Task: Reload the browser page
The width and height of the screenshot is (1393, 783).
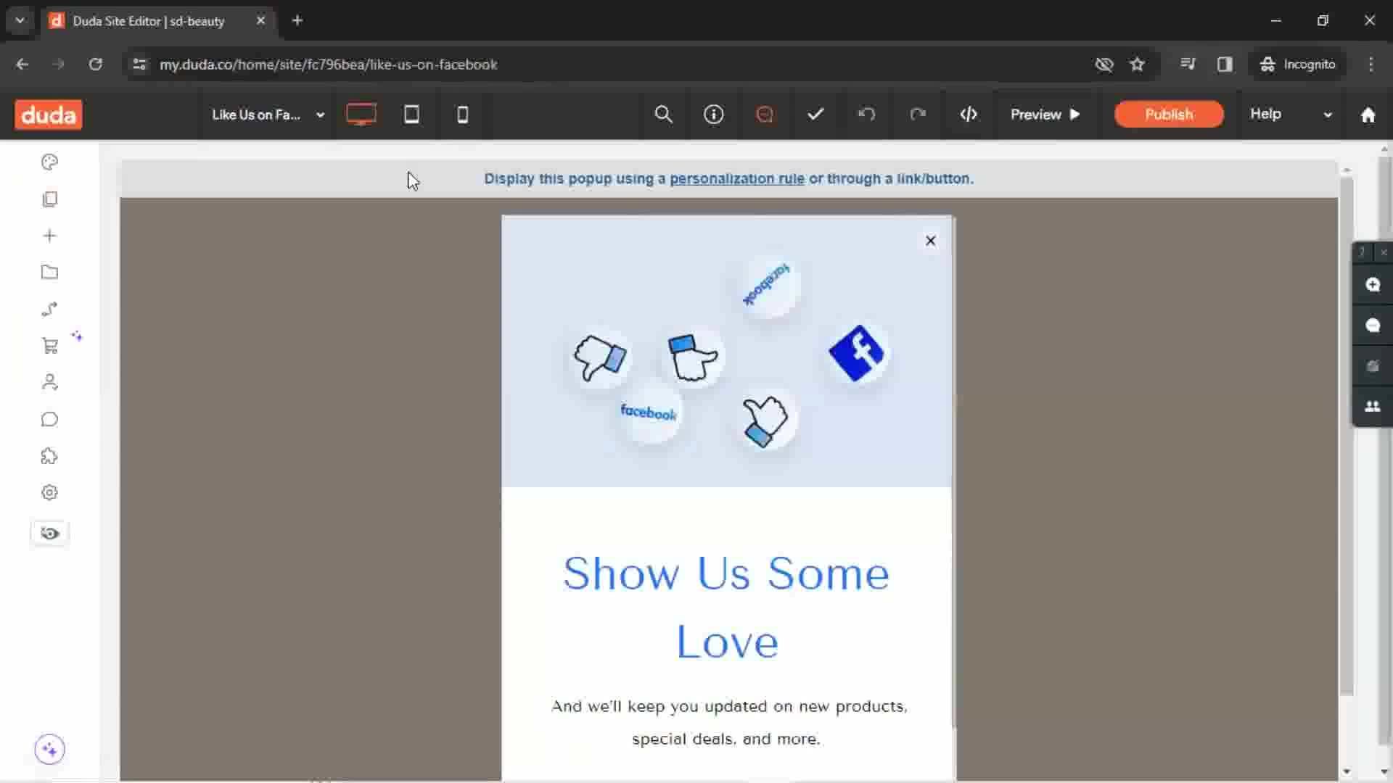Action: (x=96, y=65)
